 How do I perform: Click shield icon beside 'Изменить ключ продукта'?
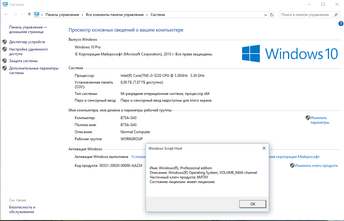click(292, 166)
